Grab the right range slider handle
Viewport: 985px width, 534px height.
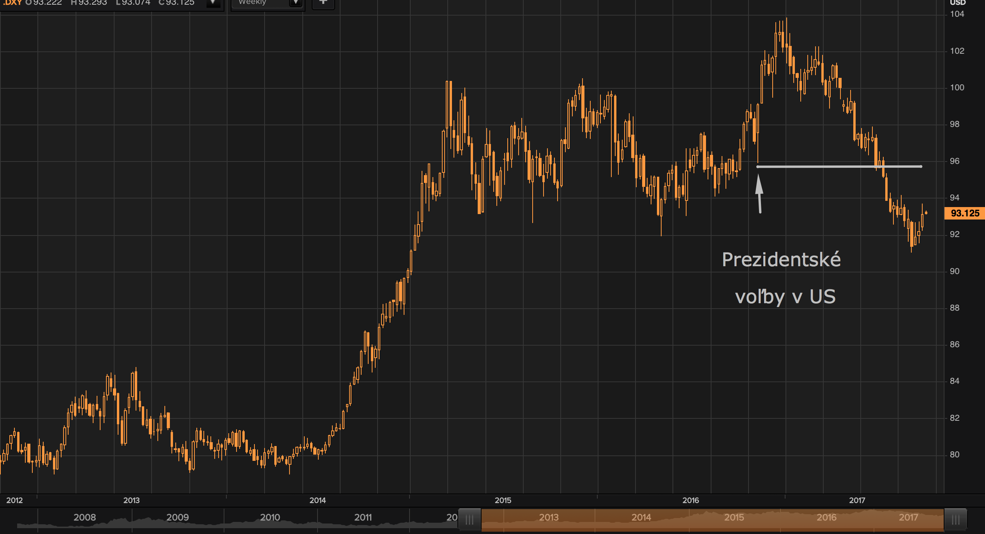[955, 519]
